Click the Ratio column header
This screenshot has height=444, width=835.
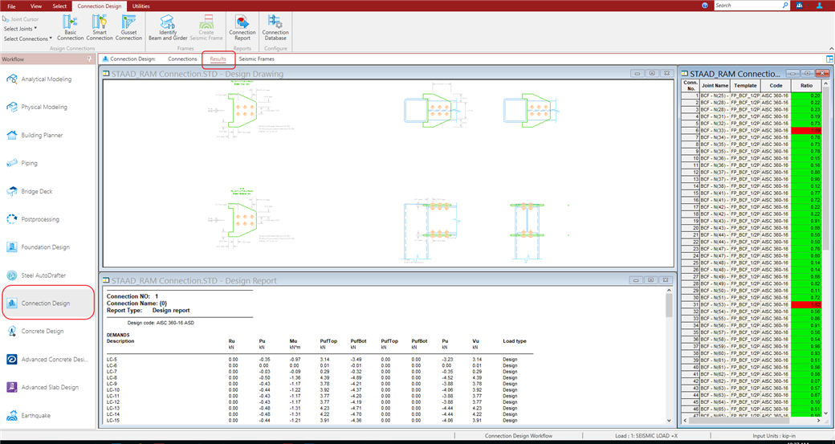805,85
